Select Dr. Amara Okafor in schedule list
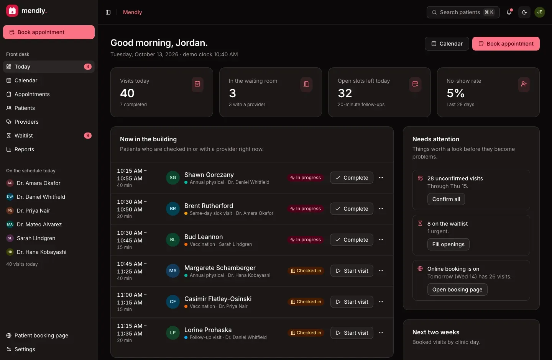This screenshot has width=552, height=360. (49, 183)
